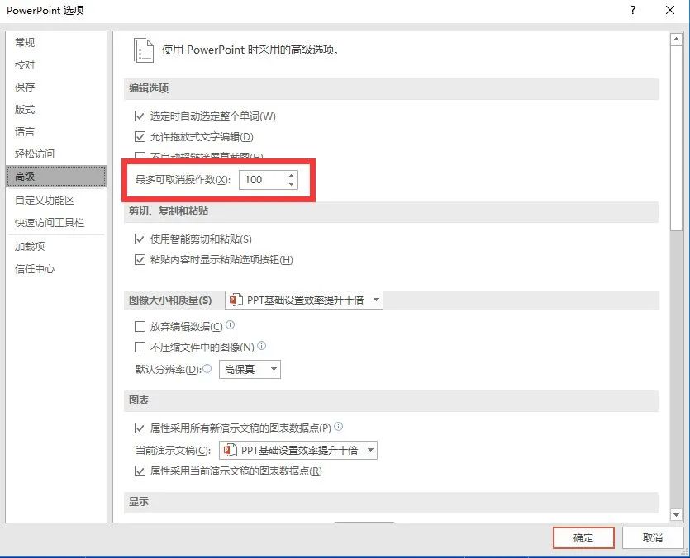Uncheck 选定时自动选定整个单词

tap(140, 116)
